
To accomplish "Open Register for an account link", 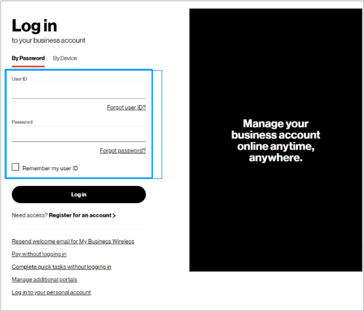I will 80,216.
